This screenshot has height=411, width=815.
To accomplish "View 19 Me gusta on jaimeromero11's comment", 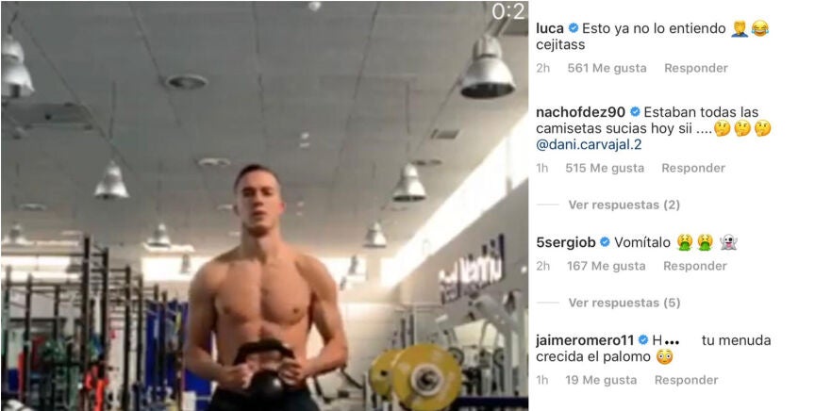I will [x=601, y=380].
